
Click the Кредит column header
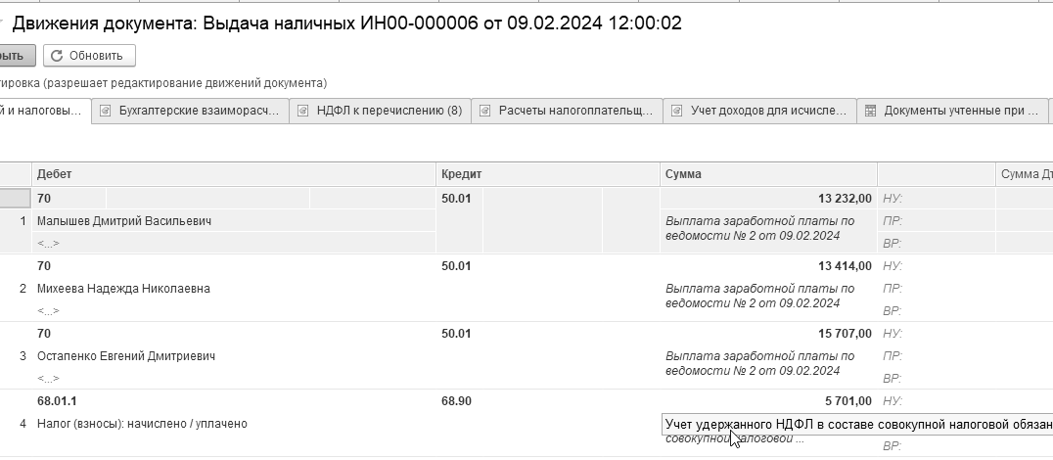click(x=548, y=174)
